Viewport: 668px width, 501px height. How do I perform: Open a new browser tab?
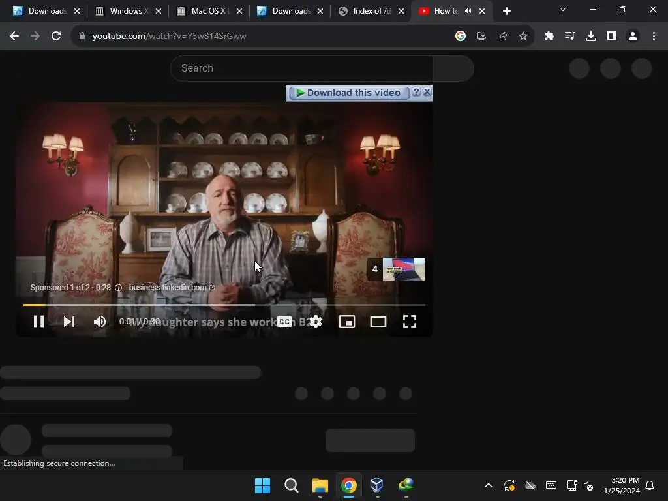pyautogui.click(x=506, y=11)
